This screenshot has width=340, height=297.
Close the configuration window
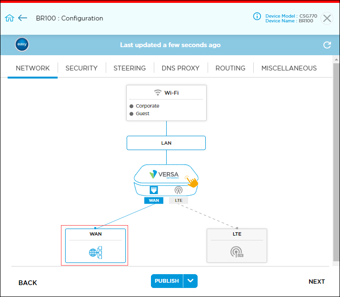(327, 19)
